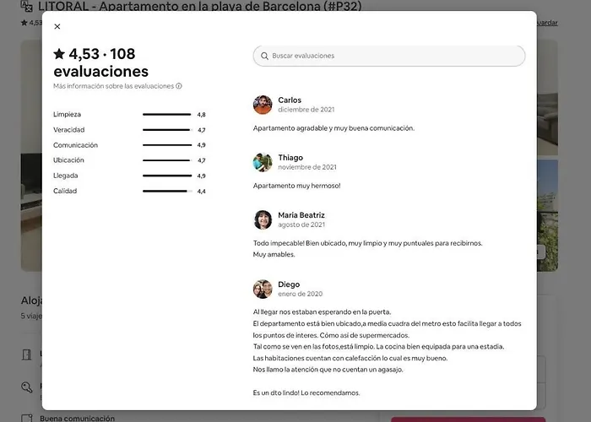Click the Limpieza rating bar

[x=167, y=115]
